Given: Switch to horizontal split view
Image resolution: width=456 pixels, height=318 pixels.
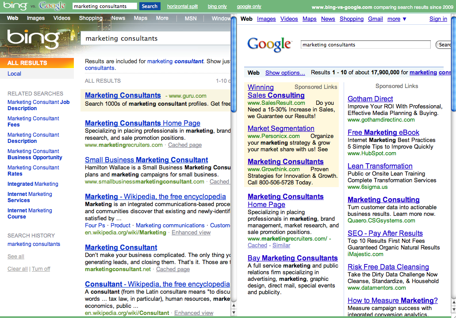Looking at the screenshot, I should pos(182,7).
